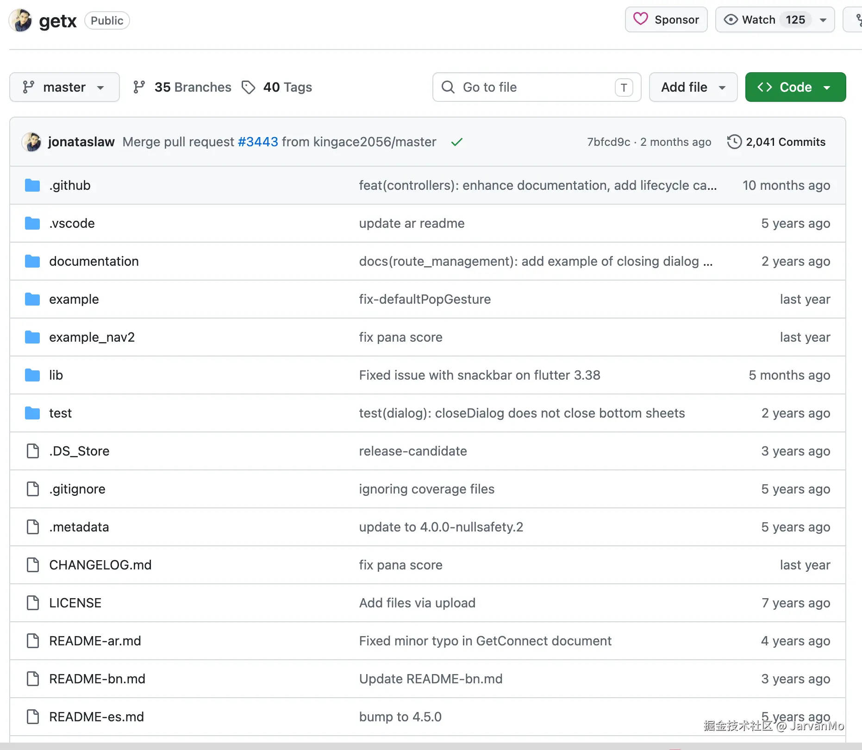Open the documentation folder

pyautogui.click(x=94, y=261)
